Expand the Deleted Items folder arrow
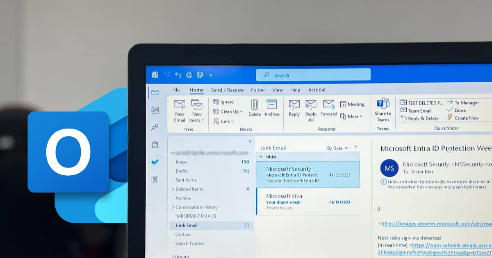Image resolution: width=492 pixels, height=258 pixels. (x=173, y=189)
